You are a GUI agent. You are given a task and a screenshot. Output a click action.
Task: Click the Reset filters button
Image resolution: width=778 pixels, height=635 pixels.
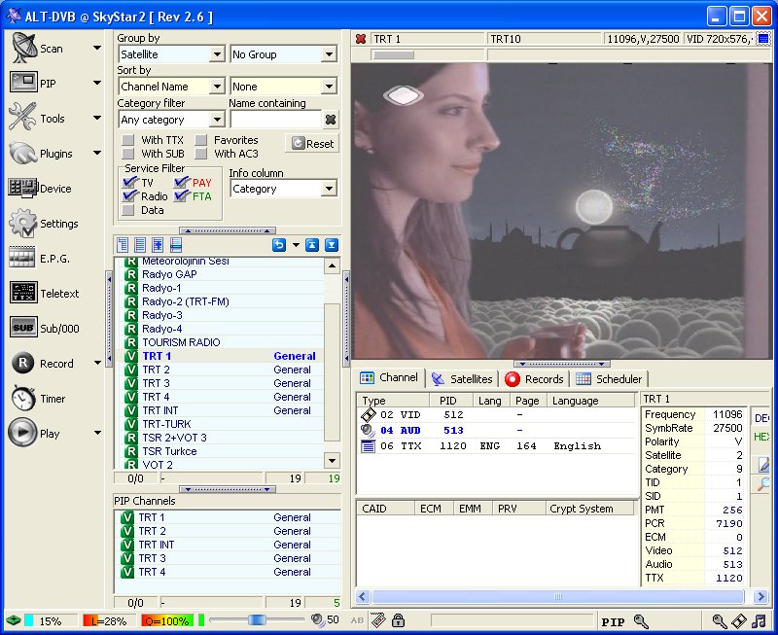point(312,144)
